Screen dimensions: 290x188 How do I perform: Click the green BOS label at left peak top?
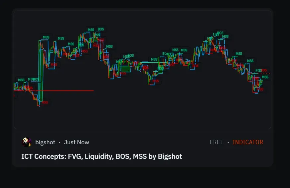pos(100,29)
